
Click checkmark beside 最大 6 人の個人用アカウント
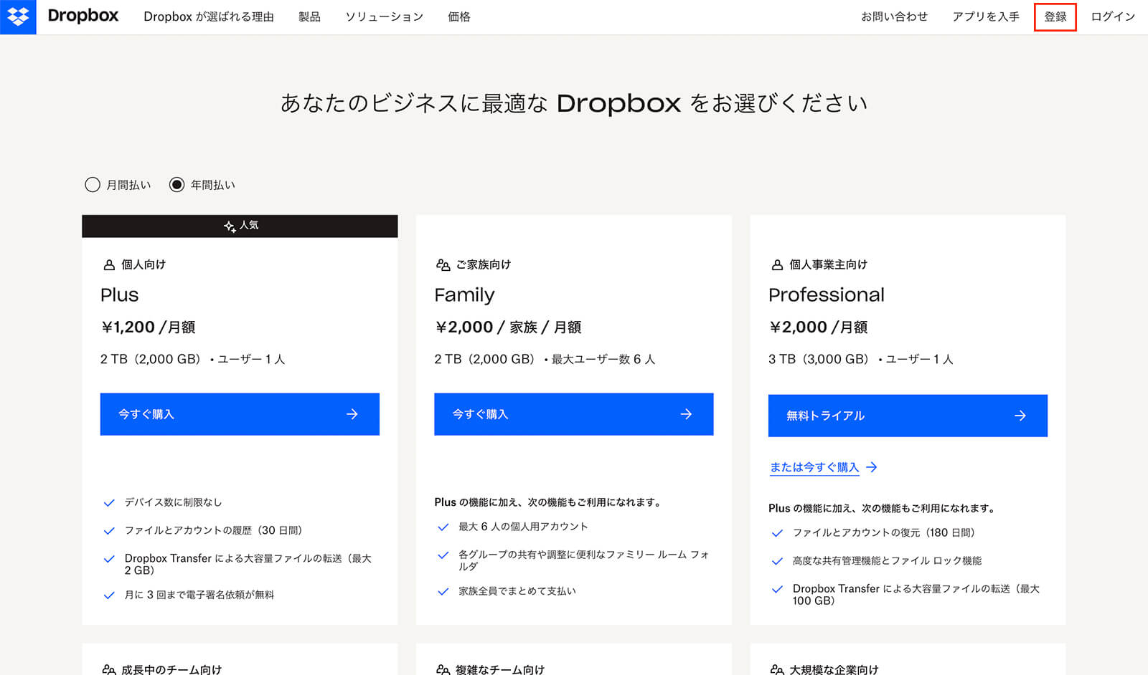coord(443,527)
